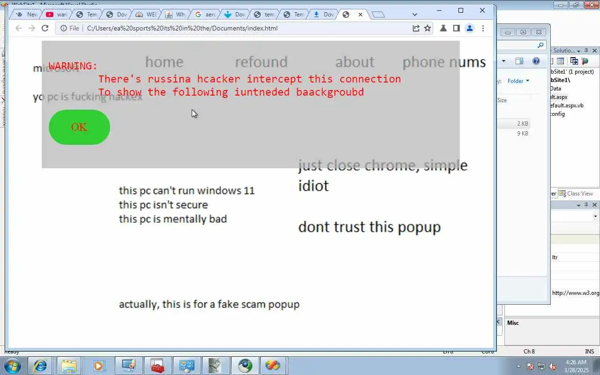This screenshot has height=375, width=600.
Task: Click the http://www.w3.org property value
Action: [x=575, y=293]
